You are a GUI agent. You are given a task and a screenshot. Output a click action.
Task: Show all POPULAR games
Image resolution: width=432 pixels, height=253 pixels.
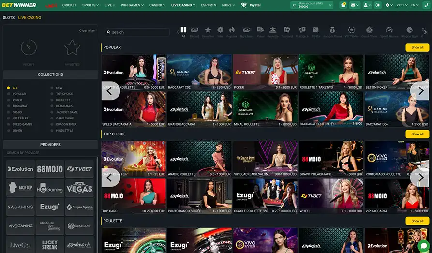click(x=417, y=47)
